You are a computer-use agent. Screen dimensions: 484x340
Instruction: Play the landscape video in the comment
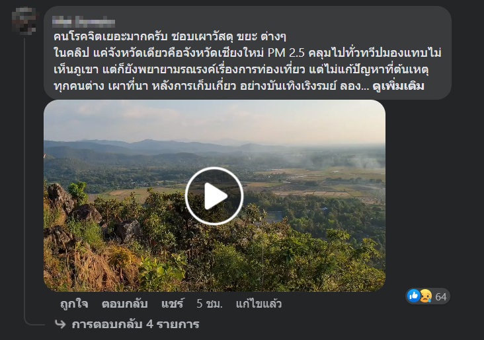click(x=214, y=195)
